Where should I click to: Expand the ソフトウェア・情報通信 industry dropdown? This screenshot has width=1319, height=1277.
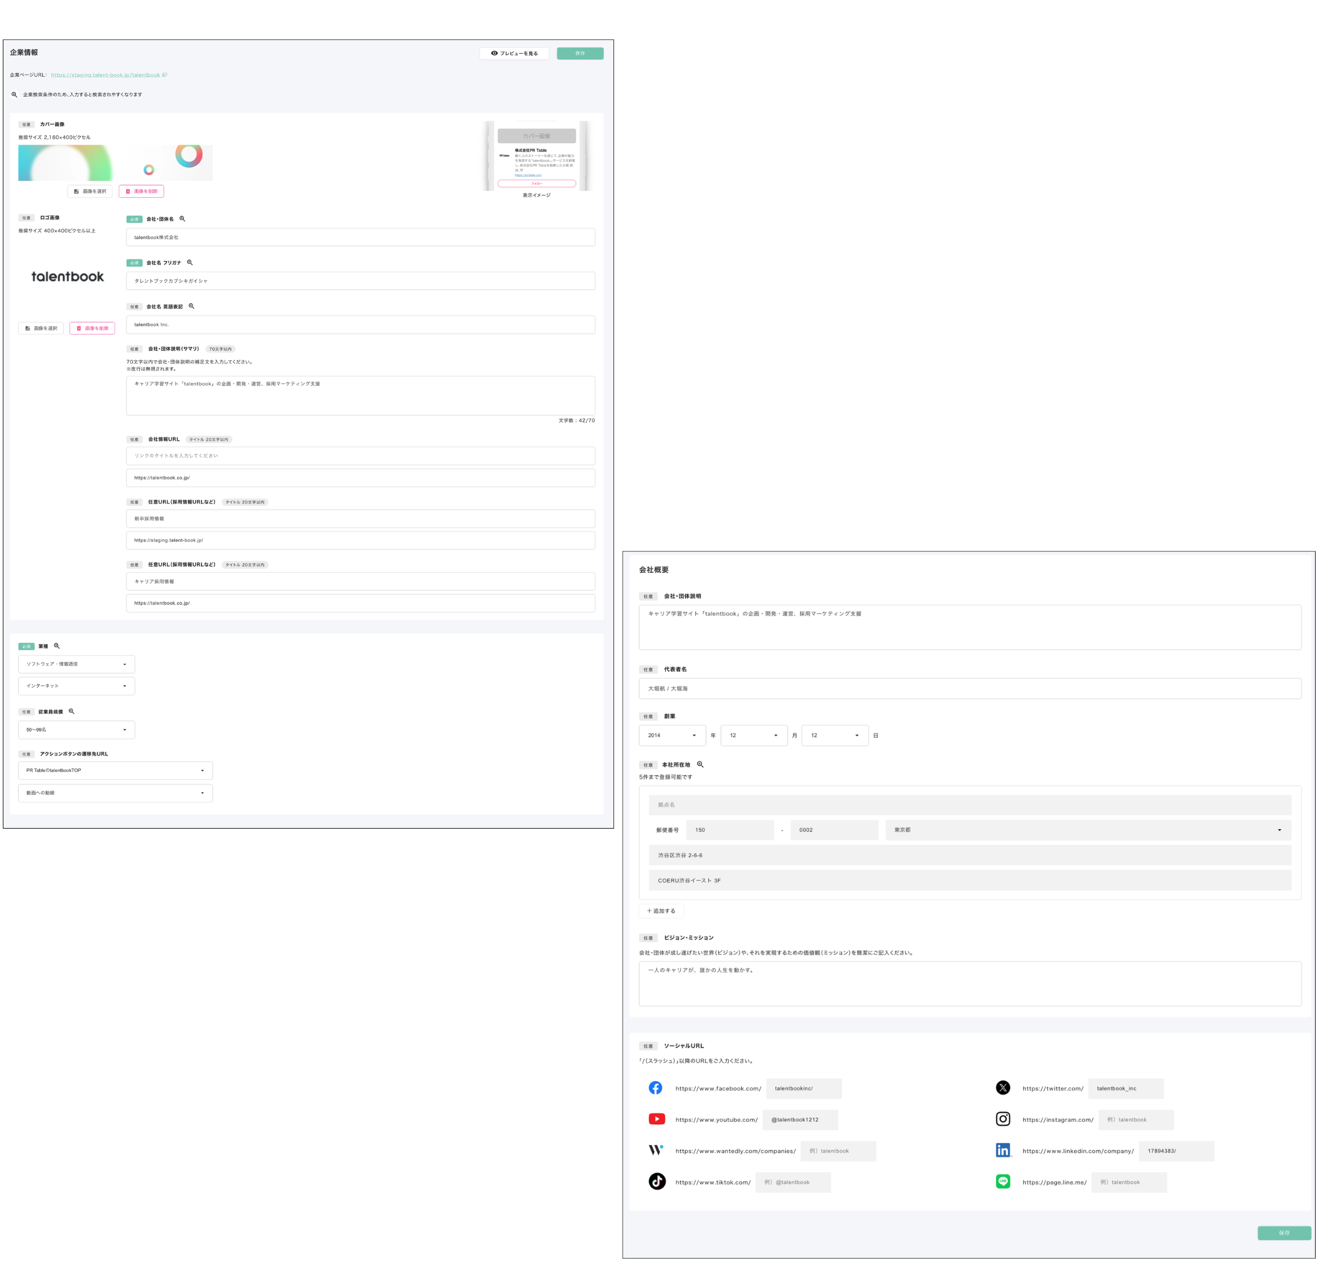click(77, 664)
